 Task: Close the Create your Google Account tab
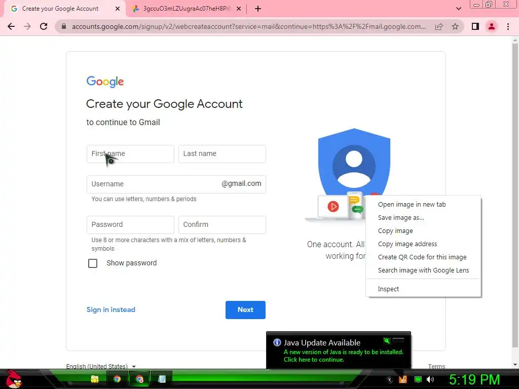click(118, 9)
